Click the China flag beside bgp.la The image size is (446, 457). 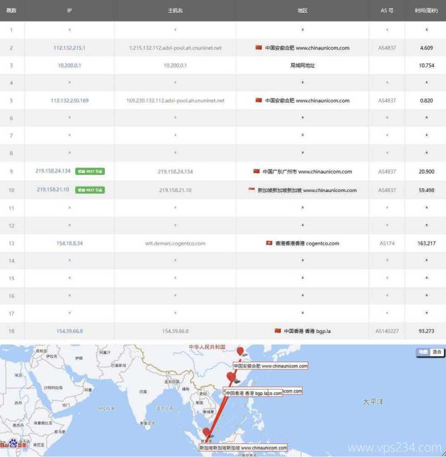[278, 331]
